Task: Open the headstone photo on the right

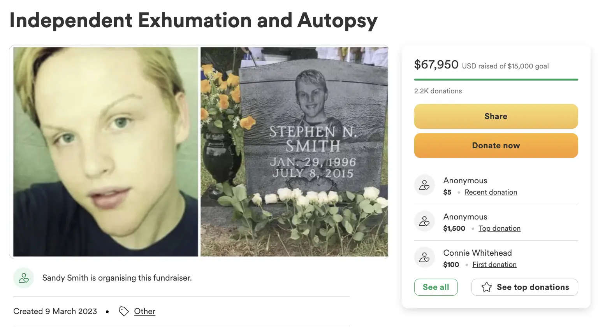Action: (x=294, y=152)
